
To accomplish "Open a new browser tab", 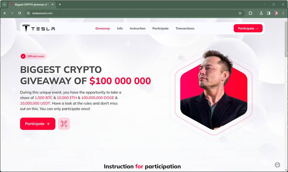I will click(60, 4).
